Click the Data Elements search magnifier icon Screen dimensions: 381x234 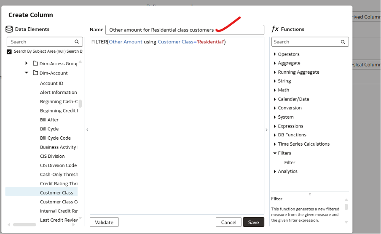(77, 42)
